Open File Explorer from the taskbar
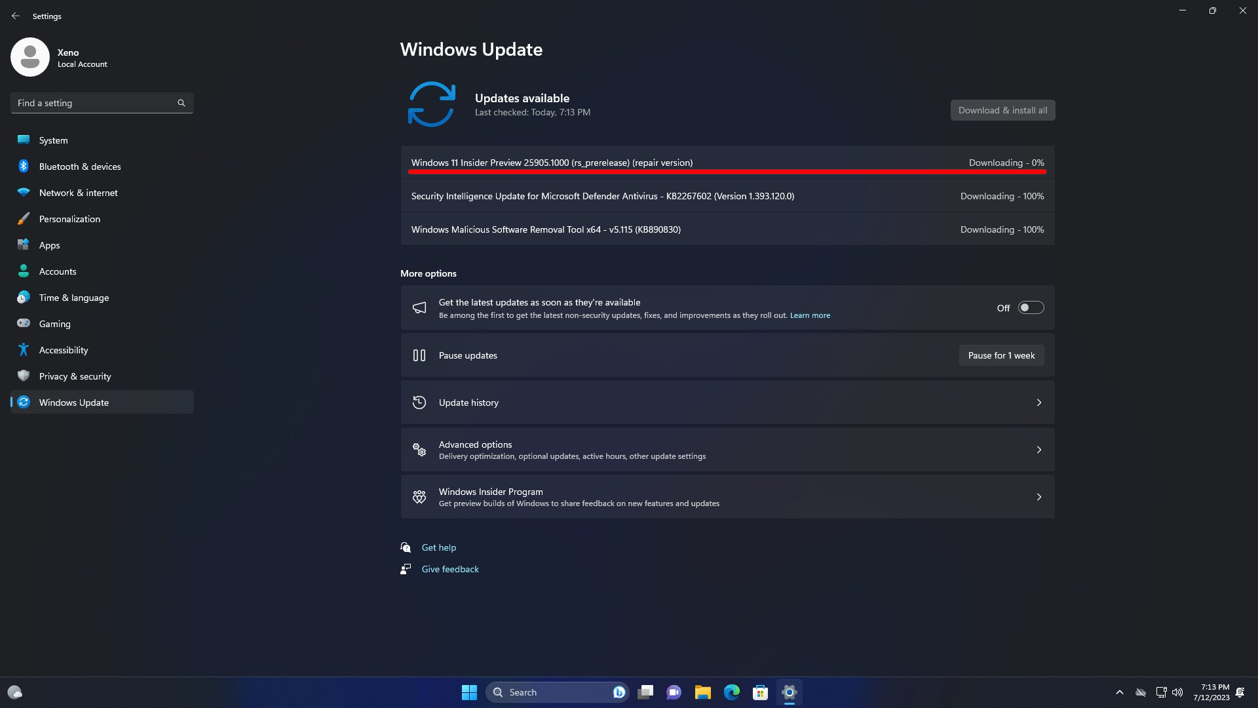Image resolution: width=1258 pixels, height=708 pixels. (x=702, y=692)
